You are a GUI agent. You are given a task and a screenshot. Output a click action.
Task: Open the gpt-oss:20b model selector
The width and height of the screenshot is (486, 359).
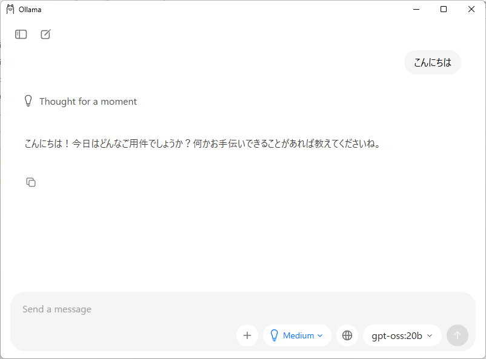coord(402,335)
